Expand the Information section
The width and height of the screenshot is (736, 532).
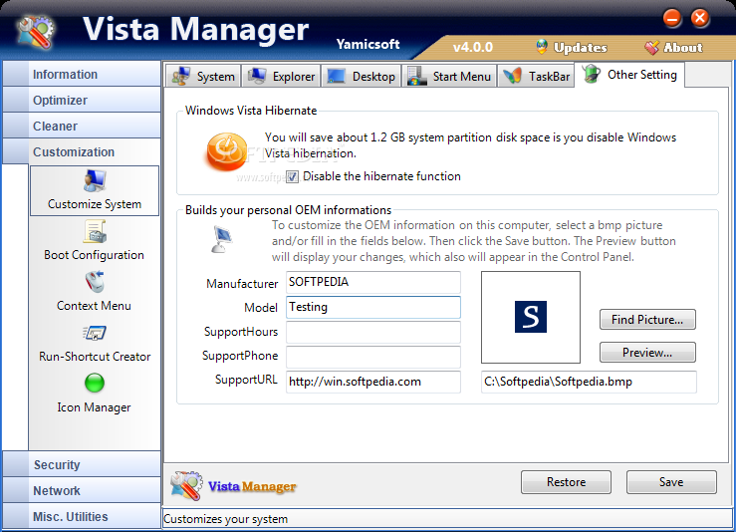(82, 74)
